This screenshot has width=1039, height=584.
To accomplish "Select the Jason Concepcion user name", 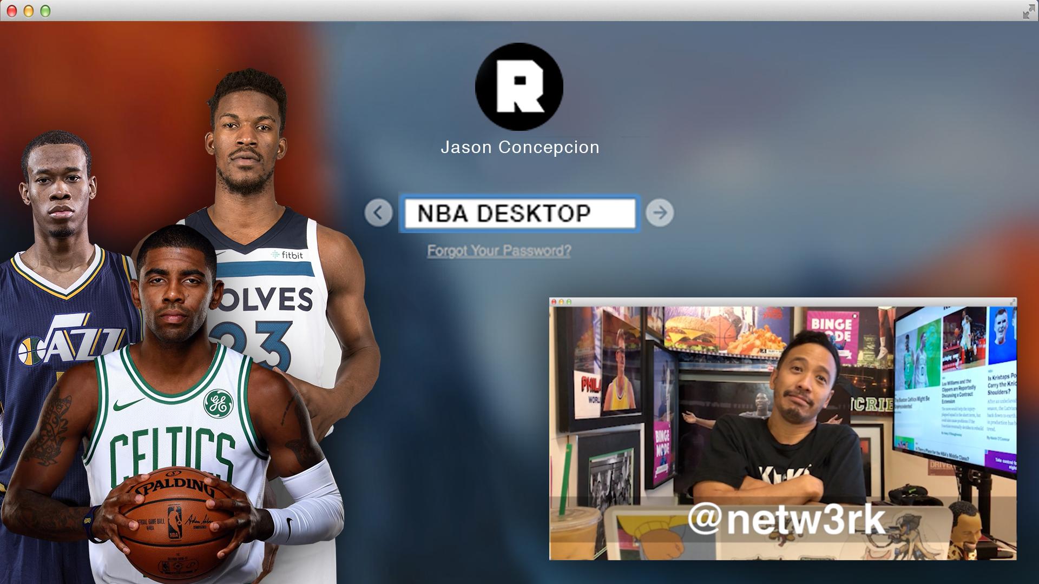I will pos(519,147).
